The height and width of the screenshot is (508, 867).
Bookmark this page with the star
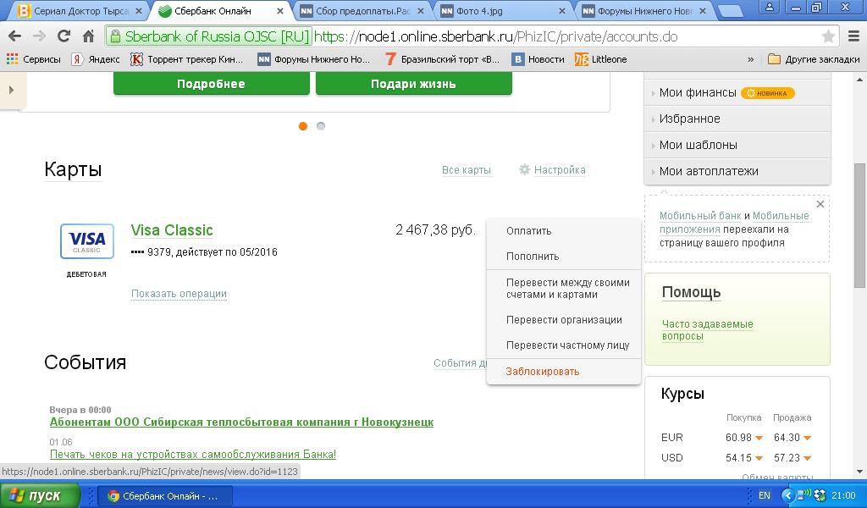coord(828,36)
